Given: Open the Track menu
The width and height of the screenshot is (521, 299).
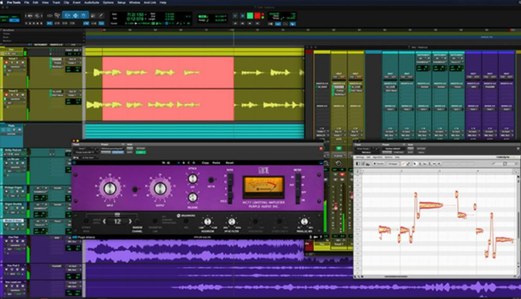Looking at the screenshot, I should 56,2.
